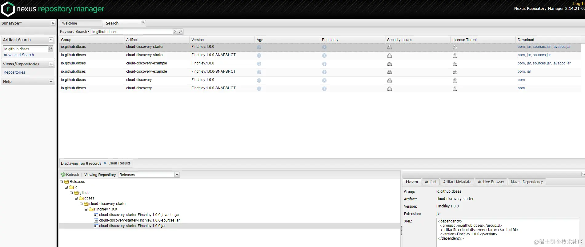Viewport: 585px width, 247px height.
Task: Collapse the dbses folder node
Action: 76,199
